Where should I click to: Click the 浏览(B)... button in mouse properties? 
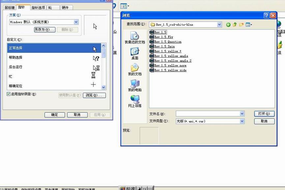pyautogui.click(x=94, y=95)
